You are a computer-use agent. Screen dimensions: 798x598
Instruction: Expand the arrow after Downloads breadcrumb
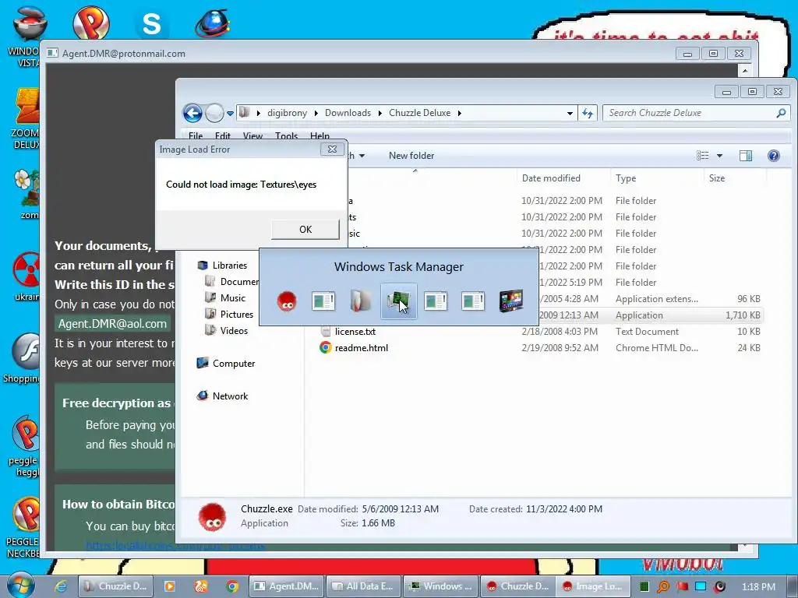point(380,113)
